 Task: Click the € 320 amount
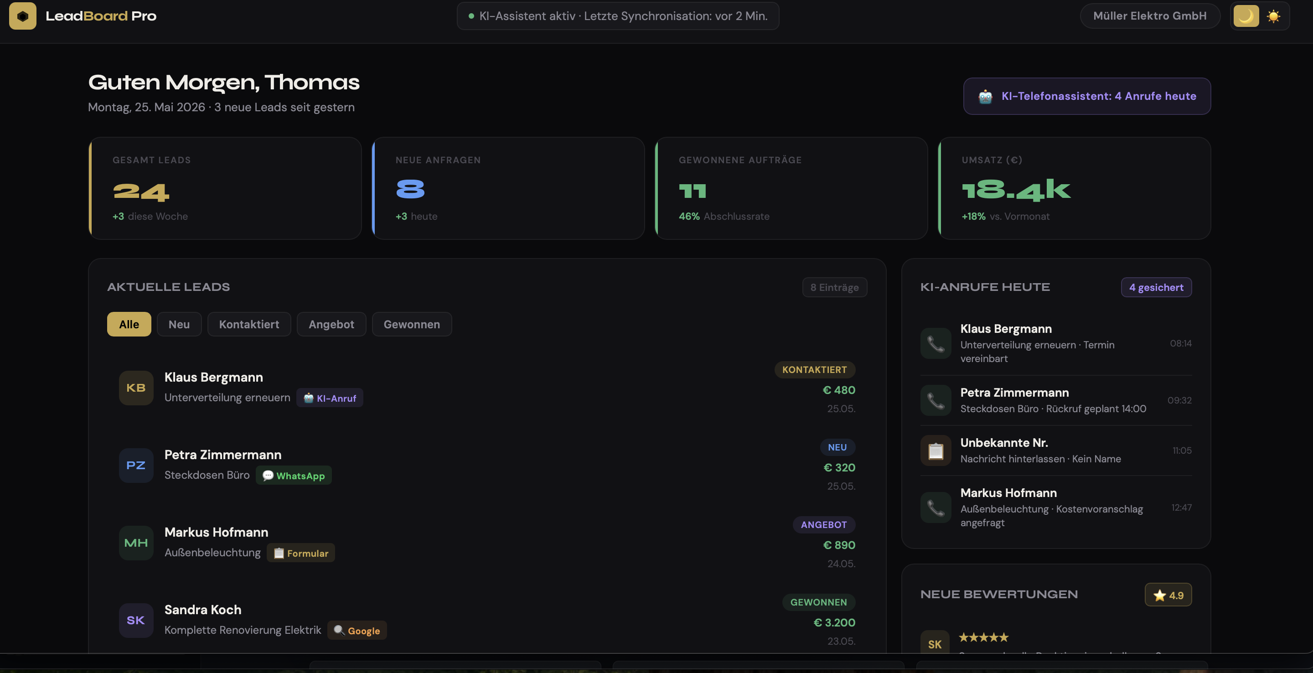(839, 467)
